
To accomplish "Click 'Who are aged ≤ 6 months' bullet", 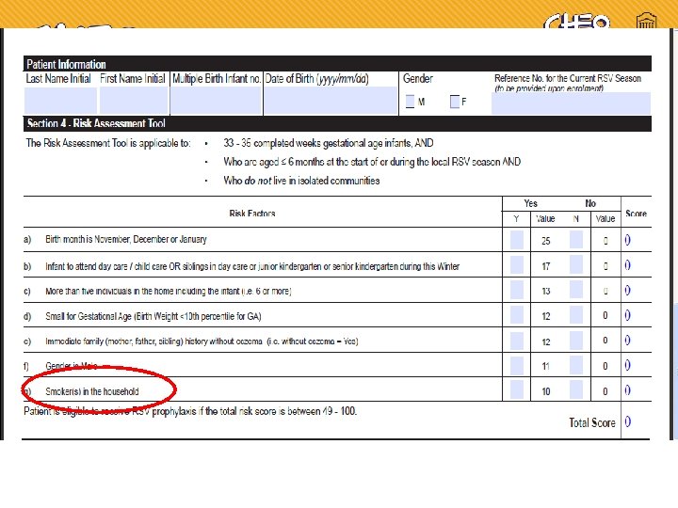I will pyautogui.click(x=372, y=162).
